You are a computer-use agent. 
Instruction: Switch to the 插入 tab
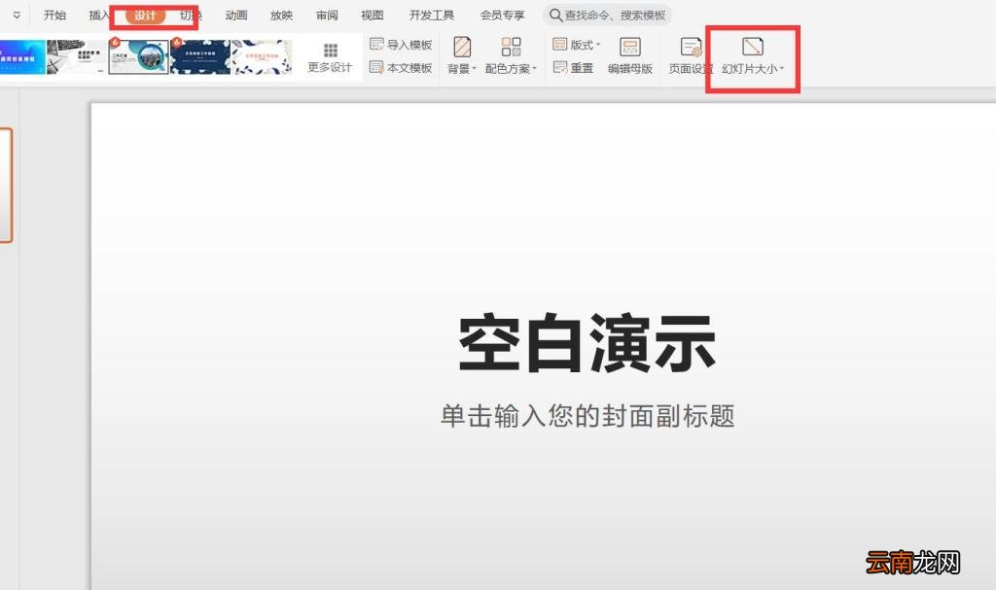[x=100, y=15]
